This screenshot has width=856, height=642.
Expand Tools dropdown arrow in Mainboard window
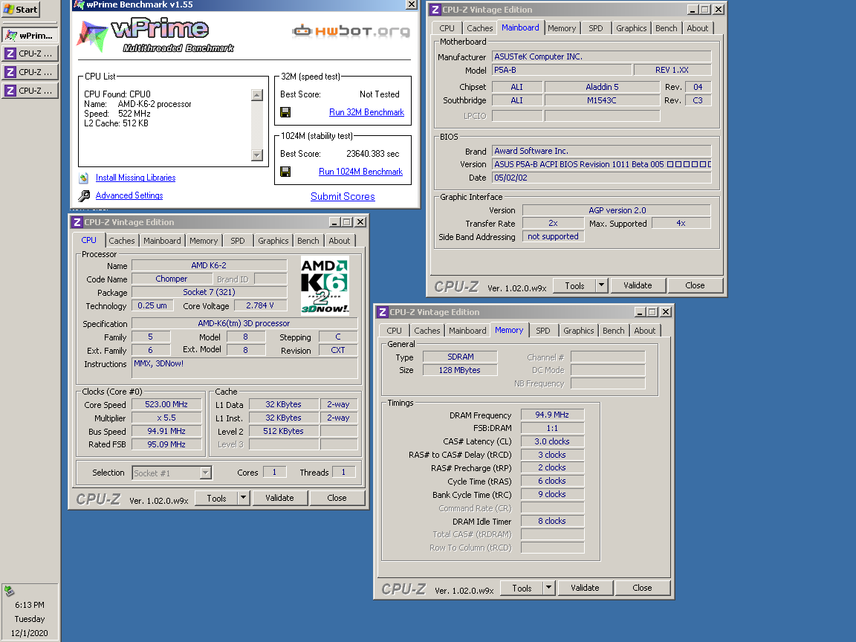[x=602, y=285]
